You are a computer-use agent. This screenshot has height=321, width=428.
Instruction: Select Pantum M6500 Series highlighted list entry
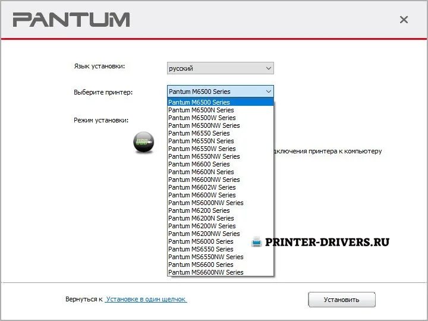pos(221,102)
